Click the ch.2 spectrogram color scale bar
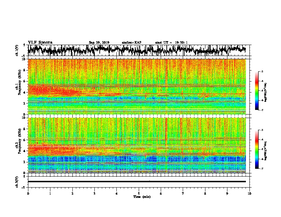Screen dimensions: 281x217 click(x=257, y=149)
